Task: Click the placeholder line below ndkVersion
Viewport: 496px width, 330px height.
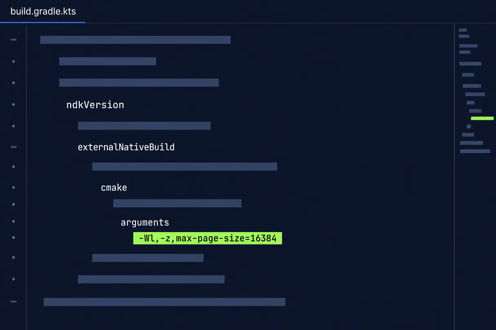Action: pyautogui.click(x=144, y=126)
